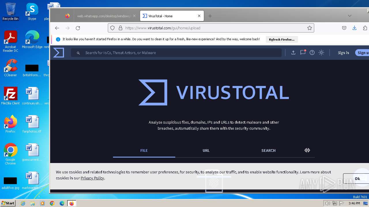Select the URL tab

point(206,150)
